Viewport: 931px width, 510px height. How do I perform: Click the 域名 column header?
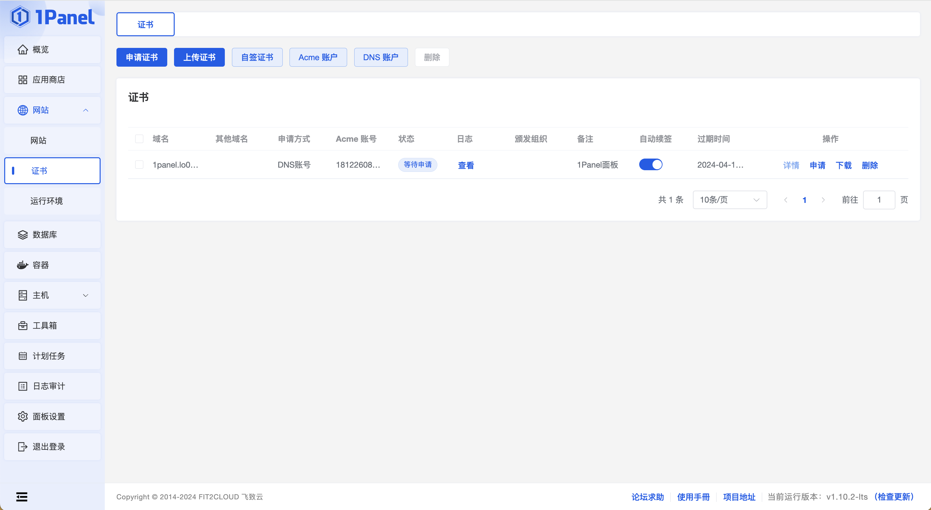click(x=160, y=139)
